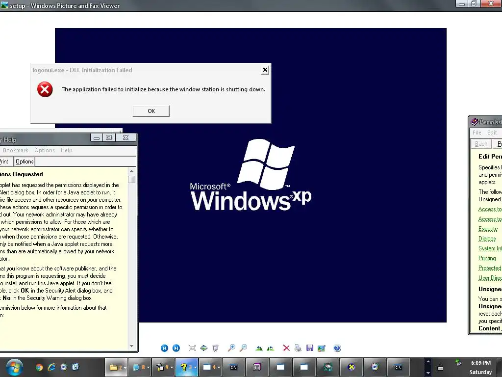Open the System Info link in Permissions window
This screenshot has width=502, height=377.
coord(490,248)
